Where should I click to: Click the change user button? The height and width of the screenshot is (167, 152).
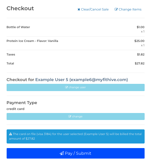tap(76, 87)
